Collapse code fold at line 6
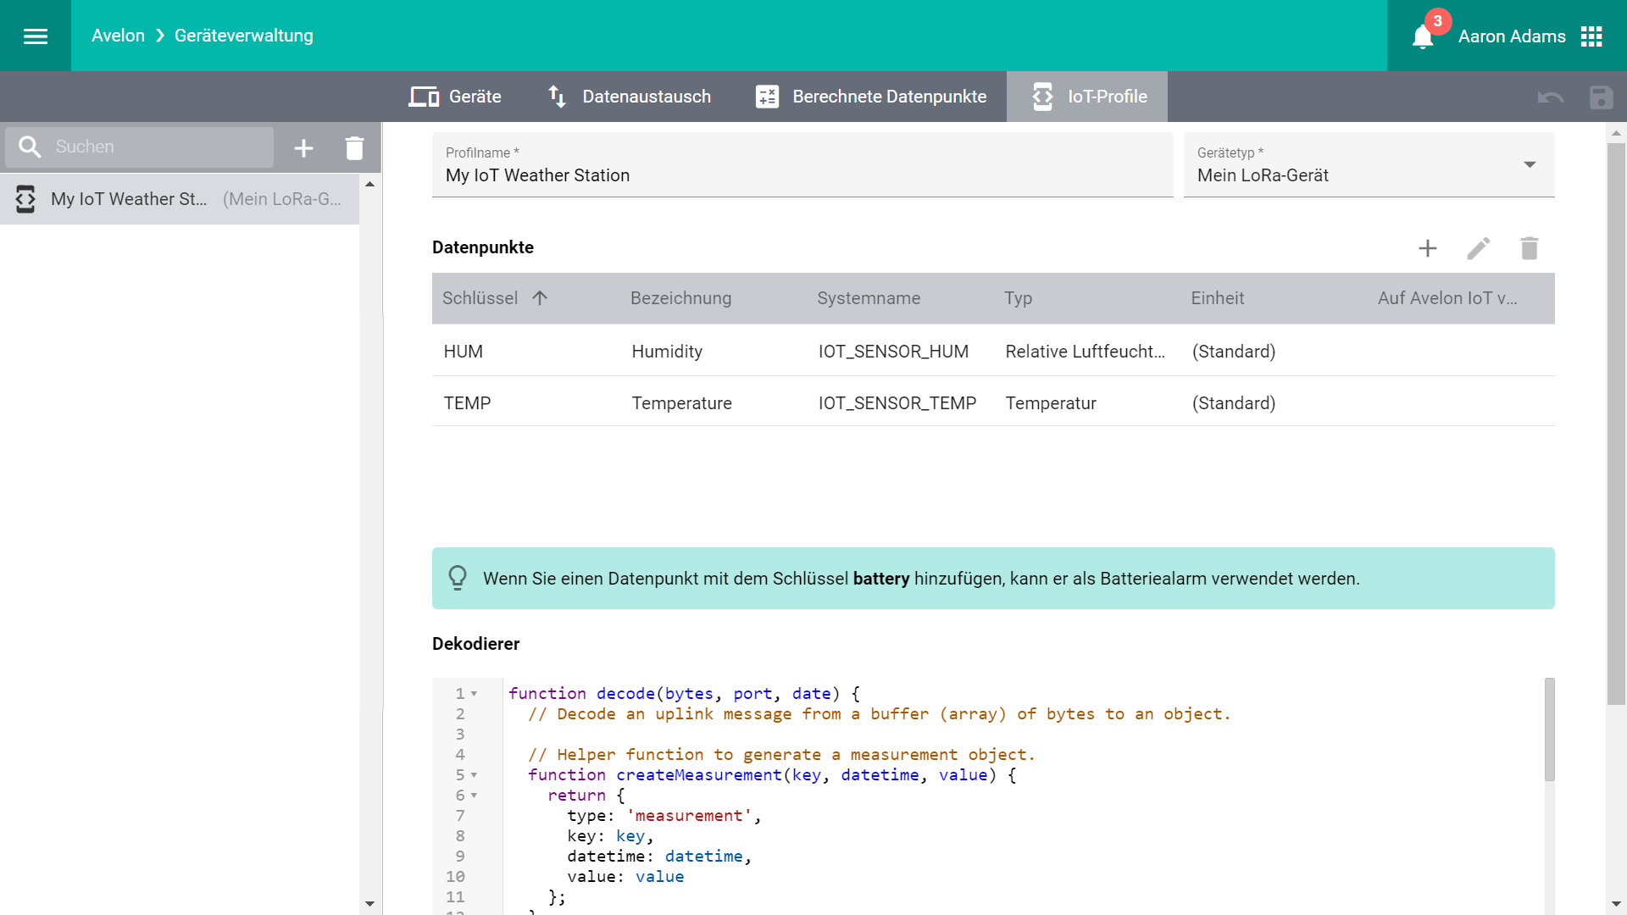Viewport: 1627px width, 915px height. [474, 796]
